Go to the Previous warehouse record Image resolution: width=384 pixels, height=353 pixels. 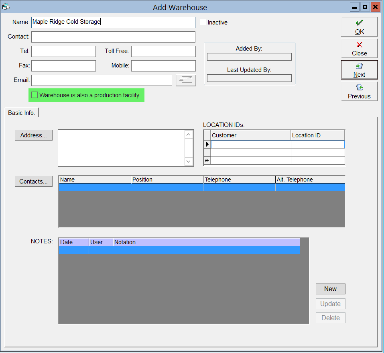(359, 92)
